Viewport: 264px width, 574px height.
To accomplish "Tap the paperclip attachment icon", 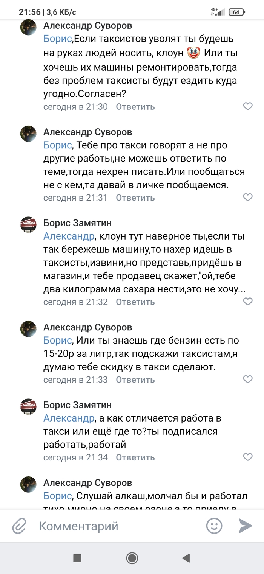I will point(18,526).
